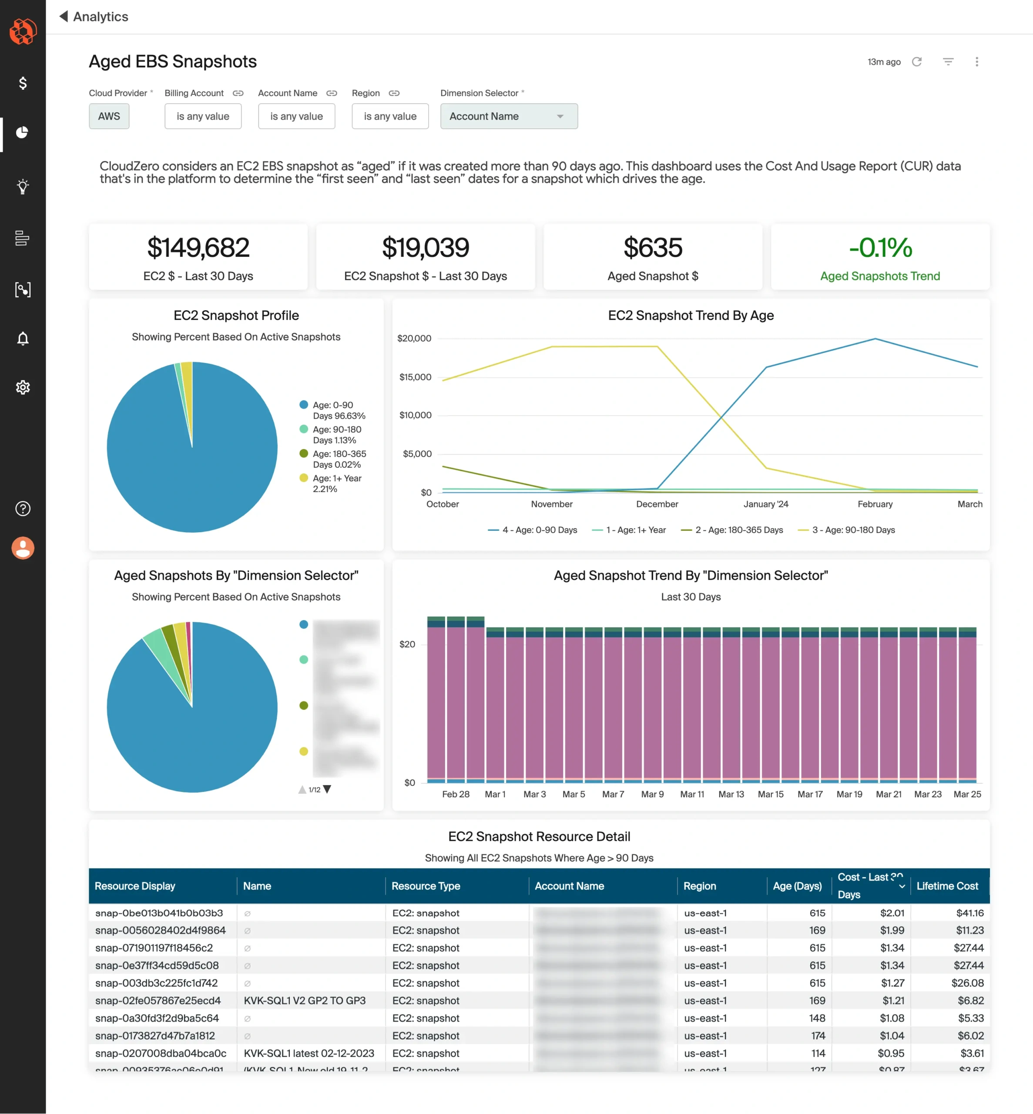Toggle the Age: 90-180 Days pie legend
Viewport: 1033px width, 1114px height.
tap(331, 435)
